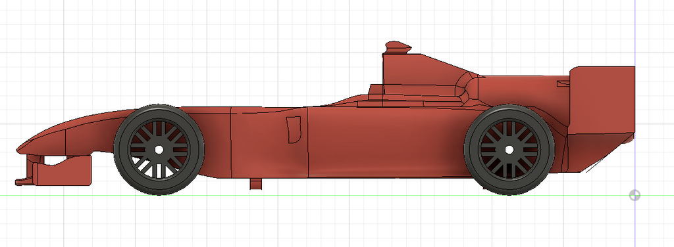Select the small cutout shape on the sidepod
This screenshot has width=674, height=247.
point(294,129)
